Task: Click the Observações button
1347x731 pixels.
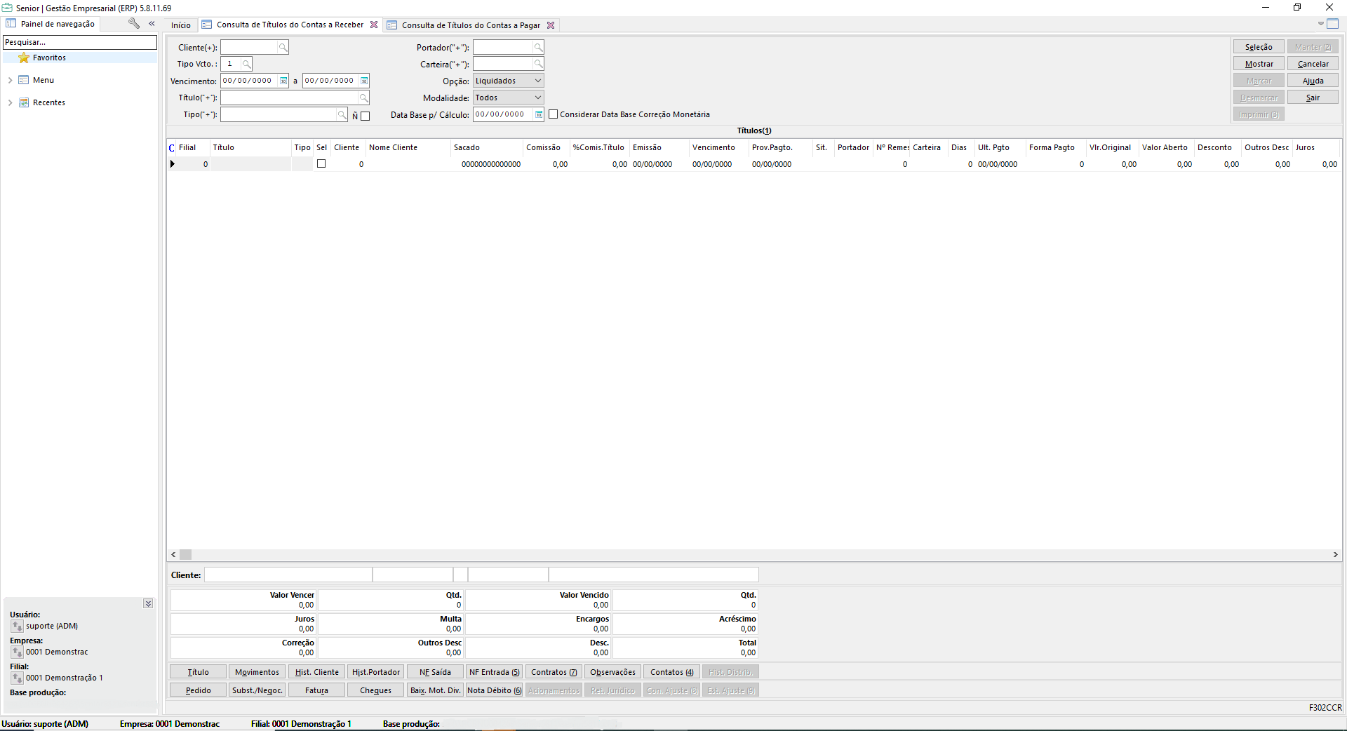Action: click(612, 672)
